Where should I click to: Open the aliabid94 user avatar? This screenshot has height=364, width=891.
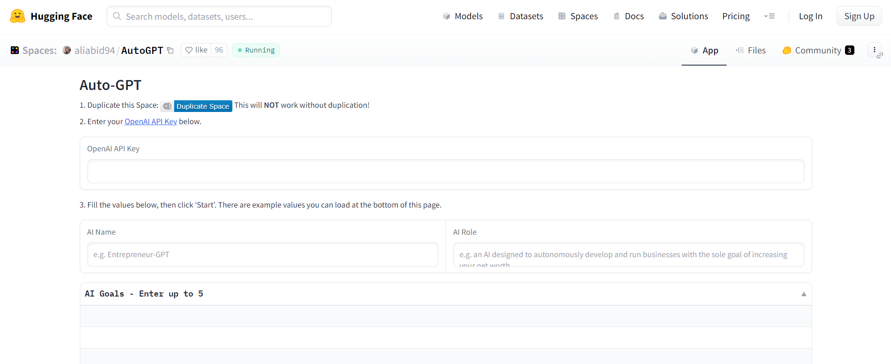[x=67, y=50]
